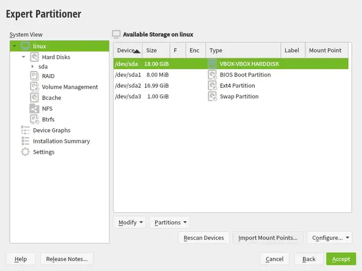Sort the table by Size column
This screenshot has height=271, width=362.
pos(156,51)
